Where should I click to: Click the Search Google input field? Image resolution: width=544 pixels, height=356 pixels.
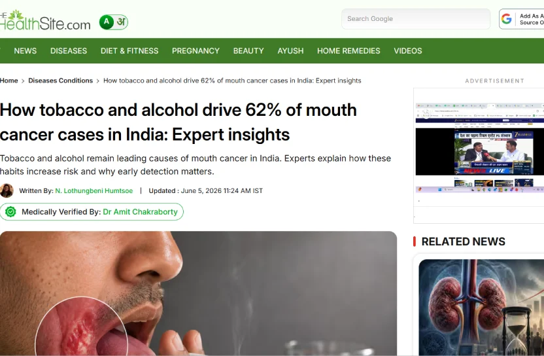point(416,19)
